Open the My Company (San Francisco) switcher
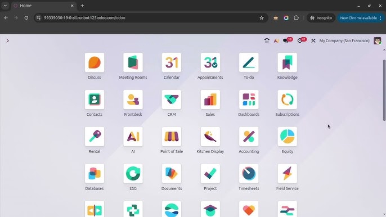 click(x=344, y=40)
